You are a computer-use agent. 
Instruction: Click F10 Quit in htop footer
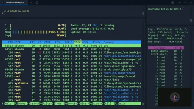(128, 104)
